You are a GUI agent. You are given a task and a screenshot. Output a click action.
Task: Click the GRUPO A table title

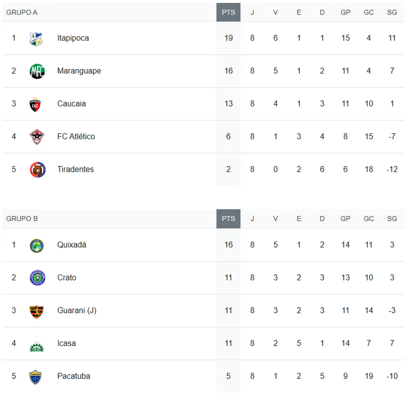coord(22,12)
